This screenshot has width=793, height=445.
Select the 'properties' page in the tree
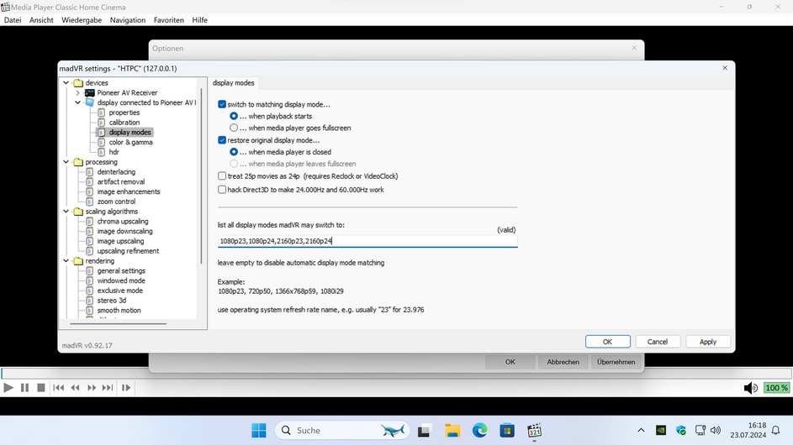124,113
